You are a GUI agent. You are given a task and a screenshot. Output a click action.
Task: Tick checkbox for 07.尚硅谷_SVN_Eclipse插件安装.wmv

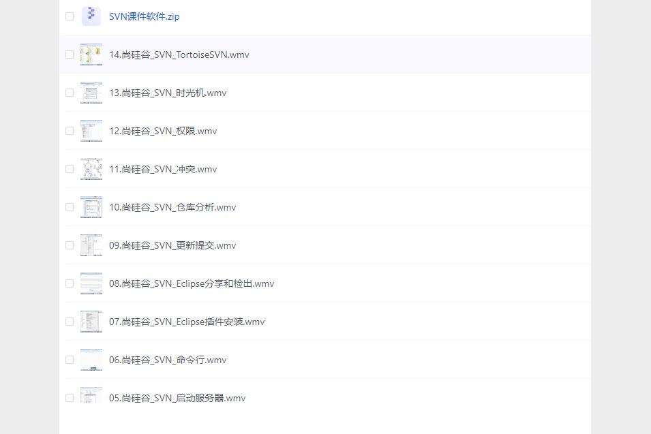coord(70,322)
